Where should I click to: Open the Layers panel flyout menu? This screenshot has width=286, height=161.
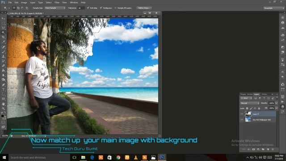[x=277, y=94]
